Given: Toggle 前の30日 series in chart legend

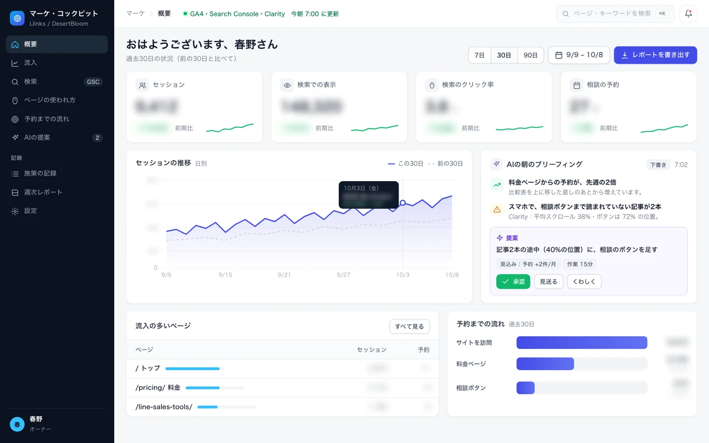Looking at the screenshot, I should 445,163.
